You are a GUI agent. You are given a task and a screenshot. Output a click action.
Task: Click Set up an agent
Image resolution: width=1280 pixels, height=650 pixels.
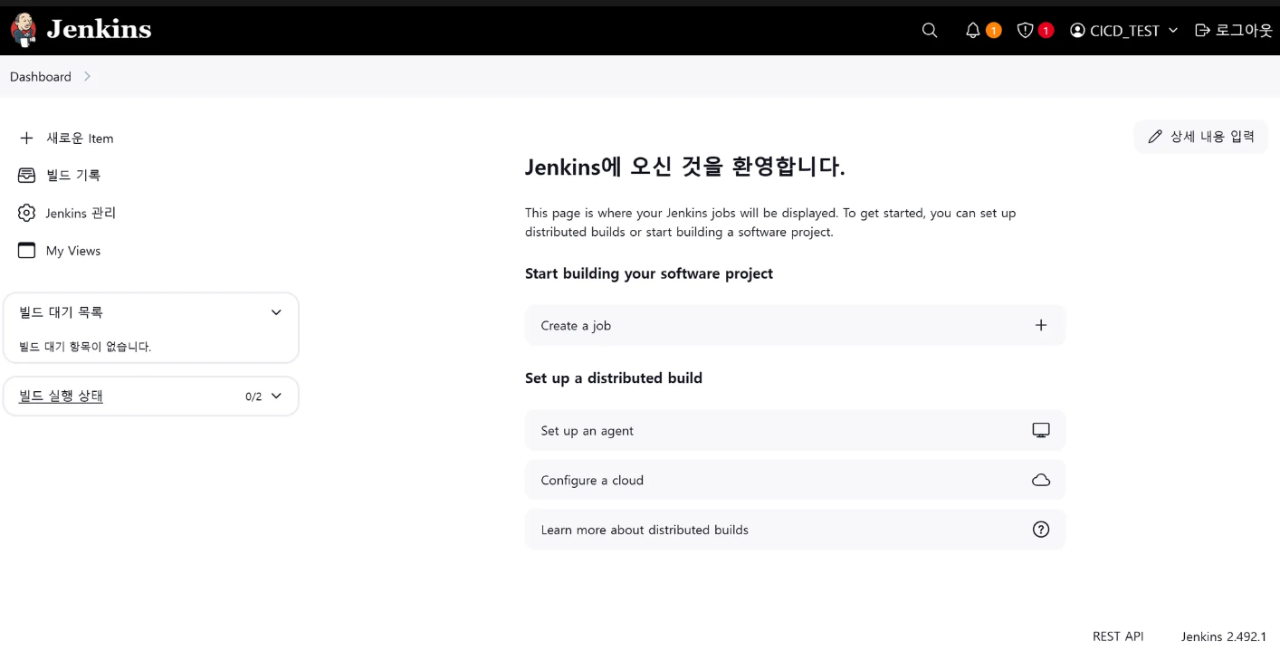tap(795, 430)
